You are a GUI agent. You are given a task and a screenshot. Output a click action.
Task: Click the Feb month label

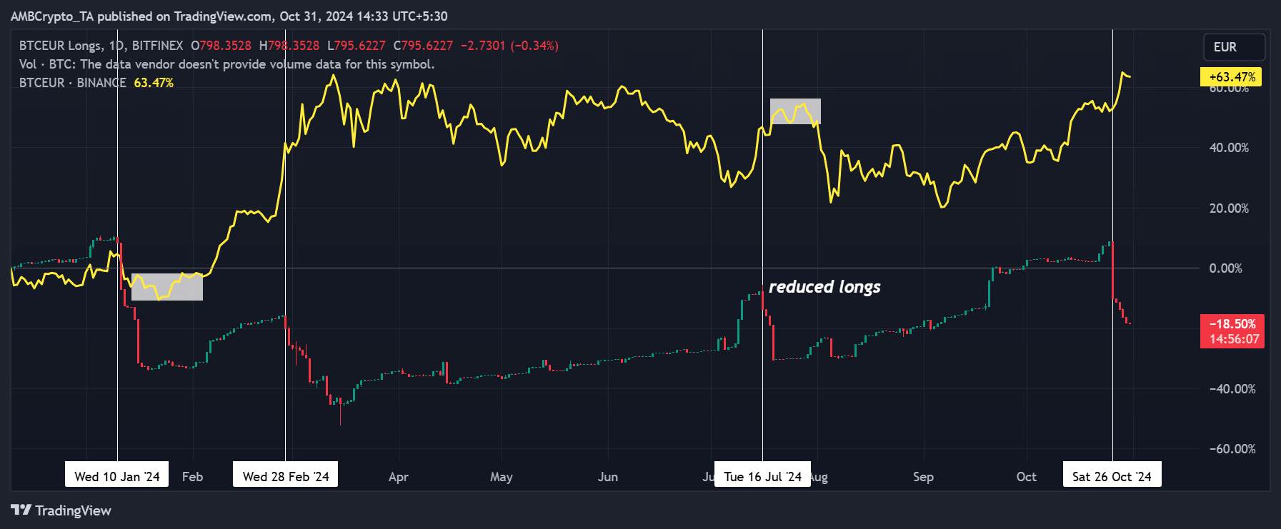pos(193,477)
